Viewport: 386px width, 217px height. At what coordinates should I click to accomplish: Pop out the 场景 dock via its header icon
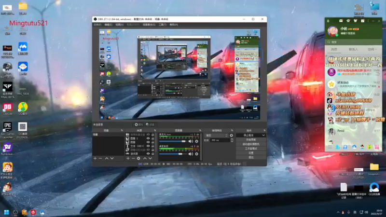[122, 130]
